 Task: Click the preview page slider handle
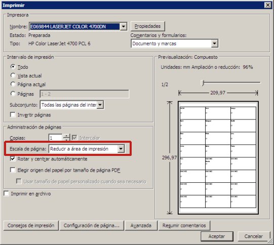pyautogui.click(x=203, y=83)
